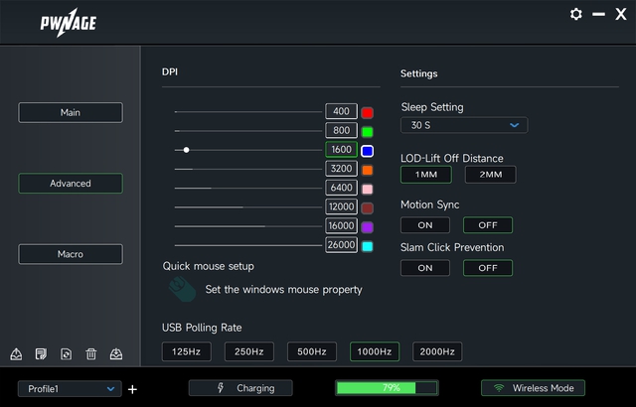Image resolution: width=636 pixels, height=407 pixels.
Task: Minimize the Pwnage window
Action: [x=598, y=14]
